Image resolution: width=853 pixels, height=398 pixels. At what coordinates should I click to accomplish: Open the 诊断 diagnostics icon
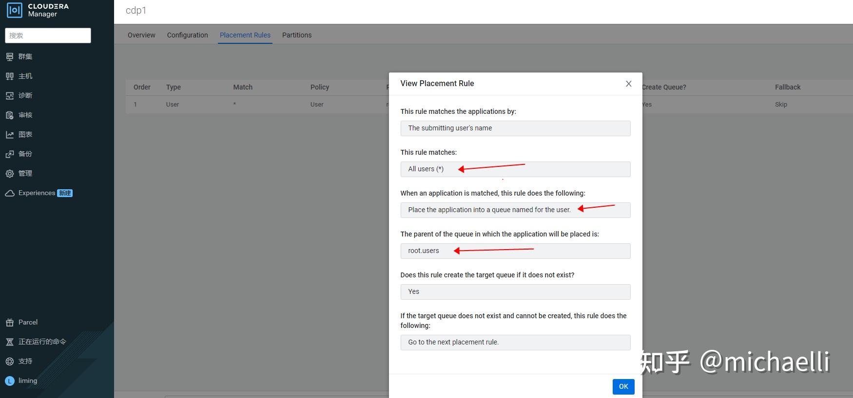10,95
